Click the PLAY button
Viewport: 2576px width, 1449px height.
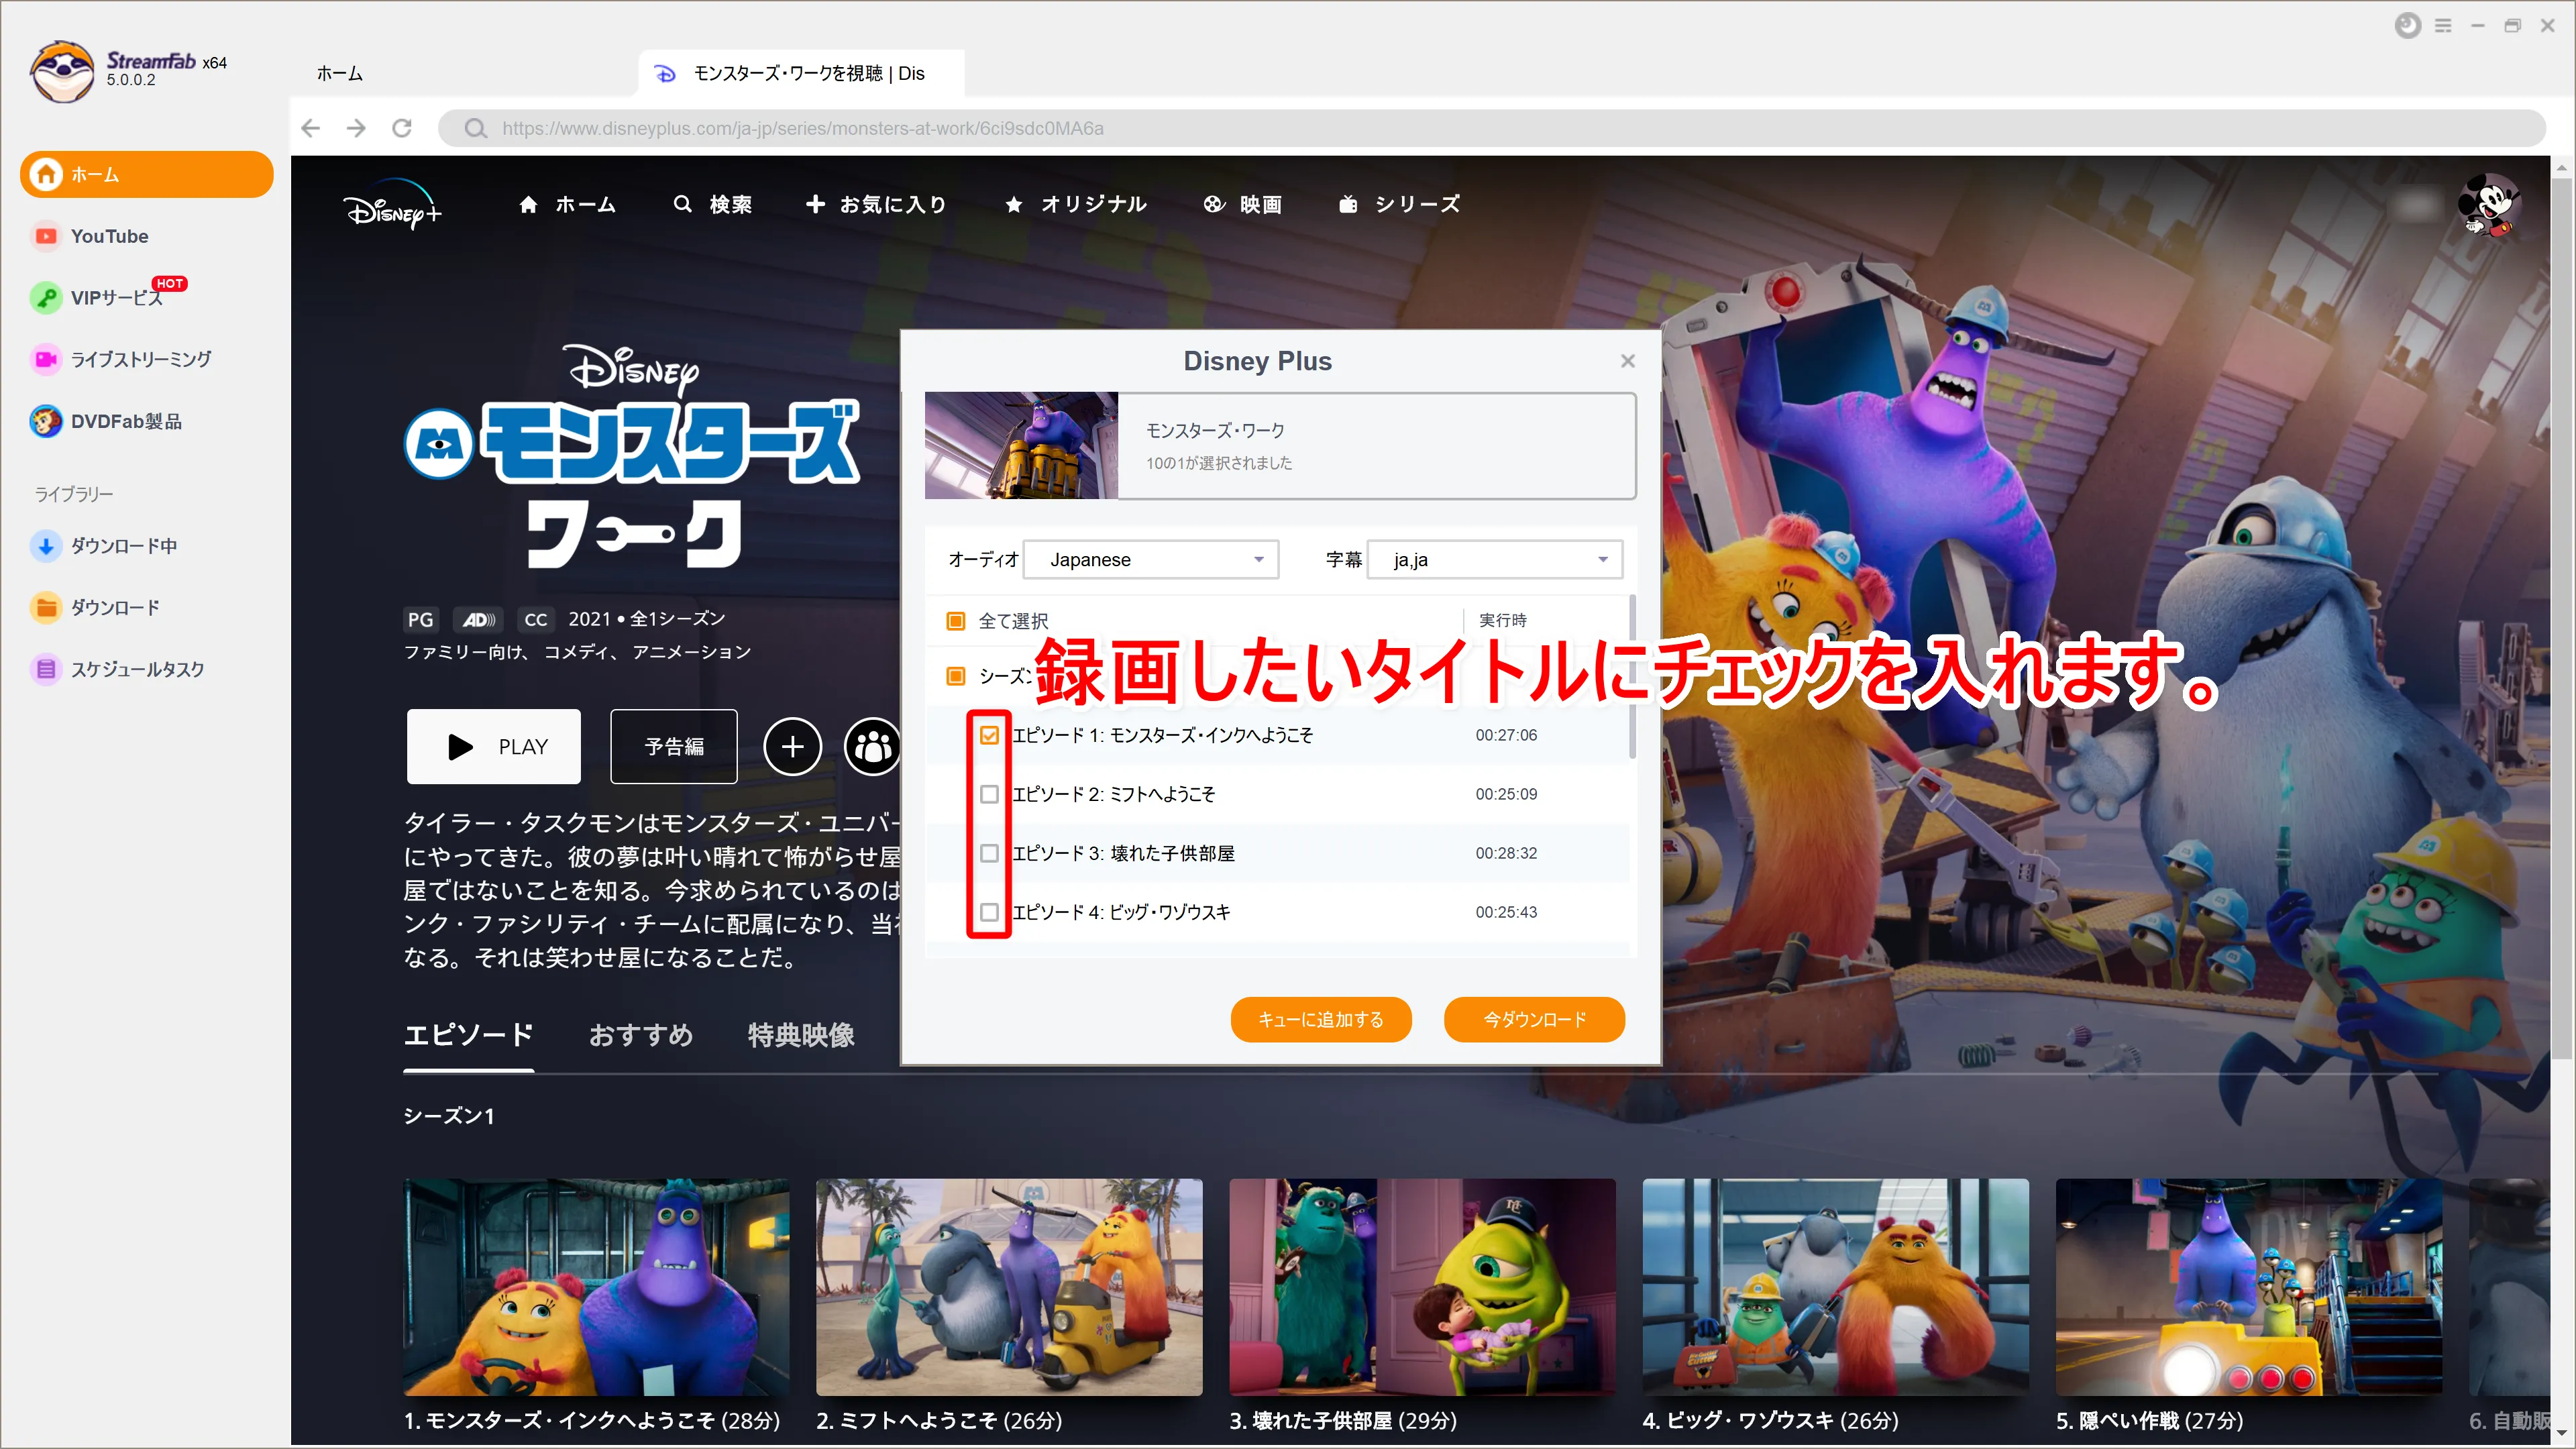pyautogui.click(x=493, y=746)
